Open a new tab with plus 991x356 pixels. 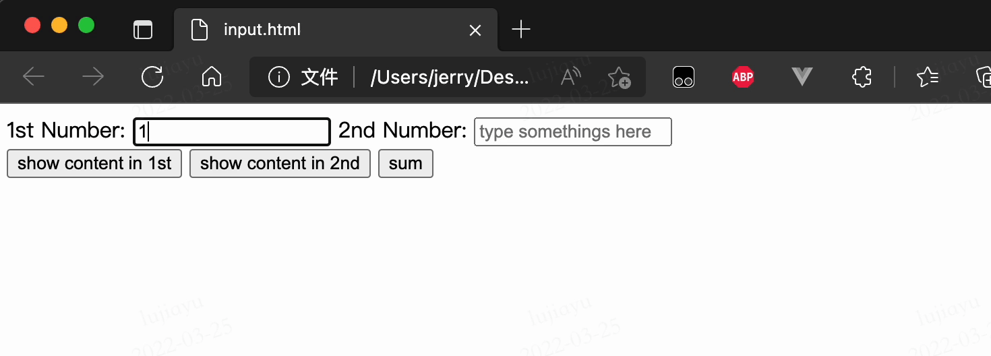click(x=521, y=30)
